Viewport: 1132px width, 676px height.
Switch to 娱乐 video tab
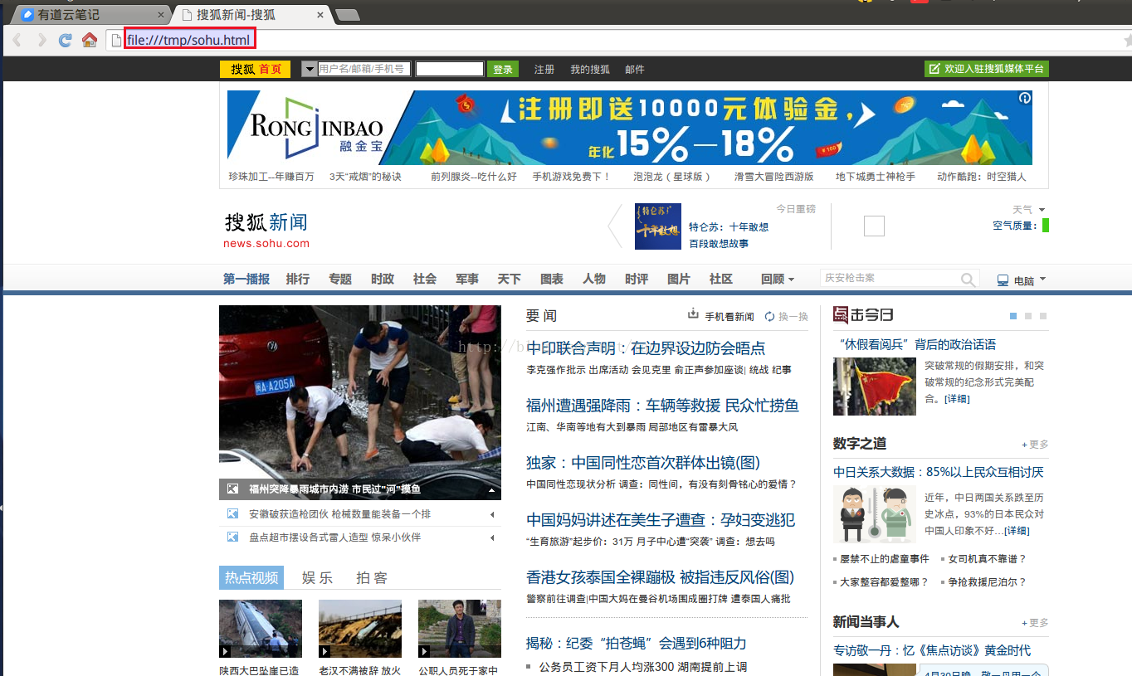(x=317, y=577)
